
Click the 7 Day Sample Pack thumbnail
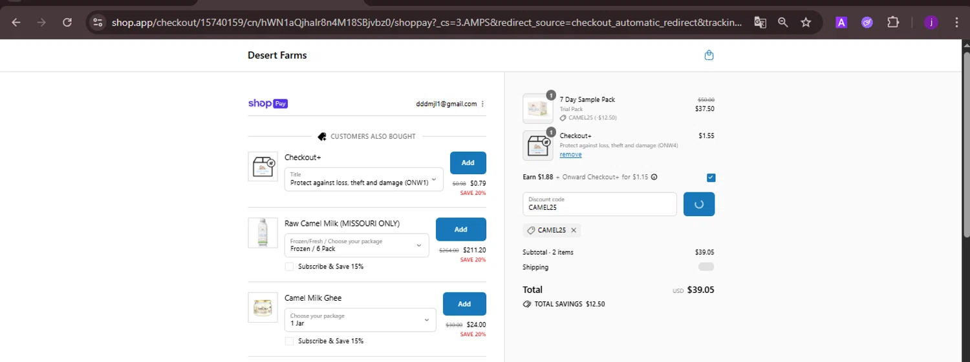538,108
